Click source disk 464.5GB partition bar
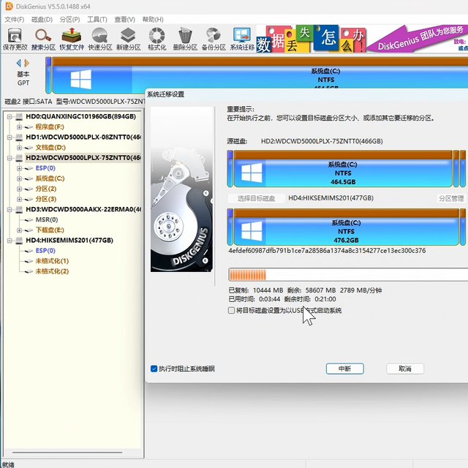The height and width of the screenshot is (468, 468). click(x=343, y=169)
